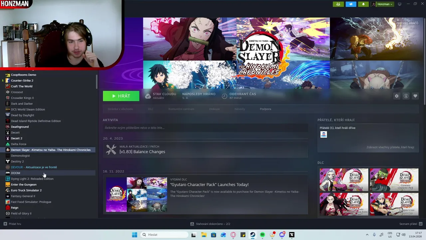
Task: Select Euro Truck Simulator 2 in library
Action: coord(26,190)
